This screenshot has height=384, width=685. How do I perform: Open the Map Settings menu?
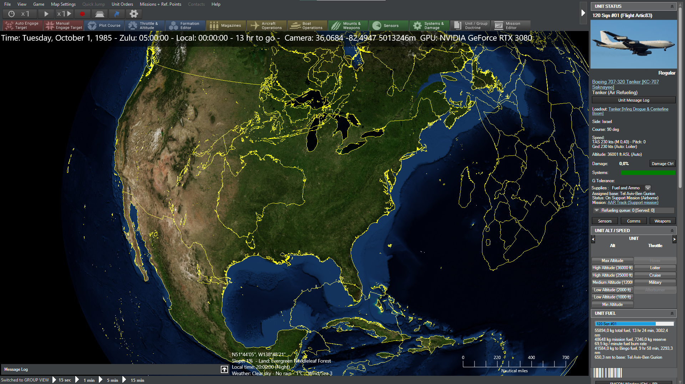coord(63,4)
